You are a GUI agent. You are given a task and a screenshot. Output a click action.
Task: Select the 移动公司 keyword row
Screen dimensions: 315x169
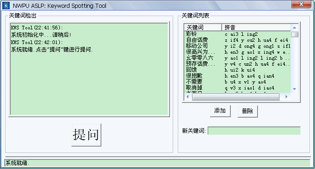click(237, 46)
